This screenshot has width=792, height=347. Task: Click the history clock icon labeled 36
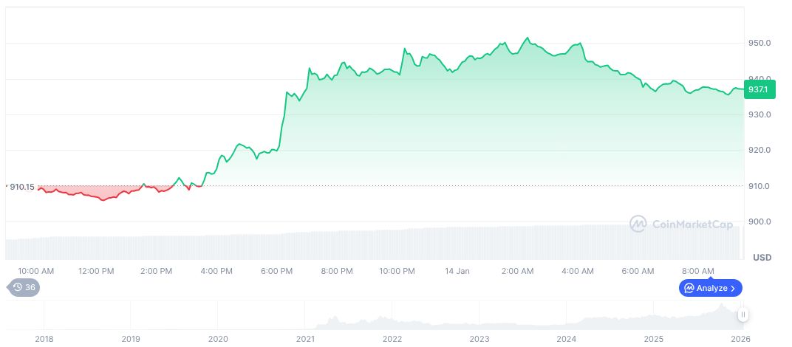[x=18, y=287]
